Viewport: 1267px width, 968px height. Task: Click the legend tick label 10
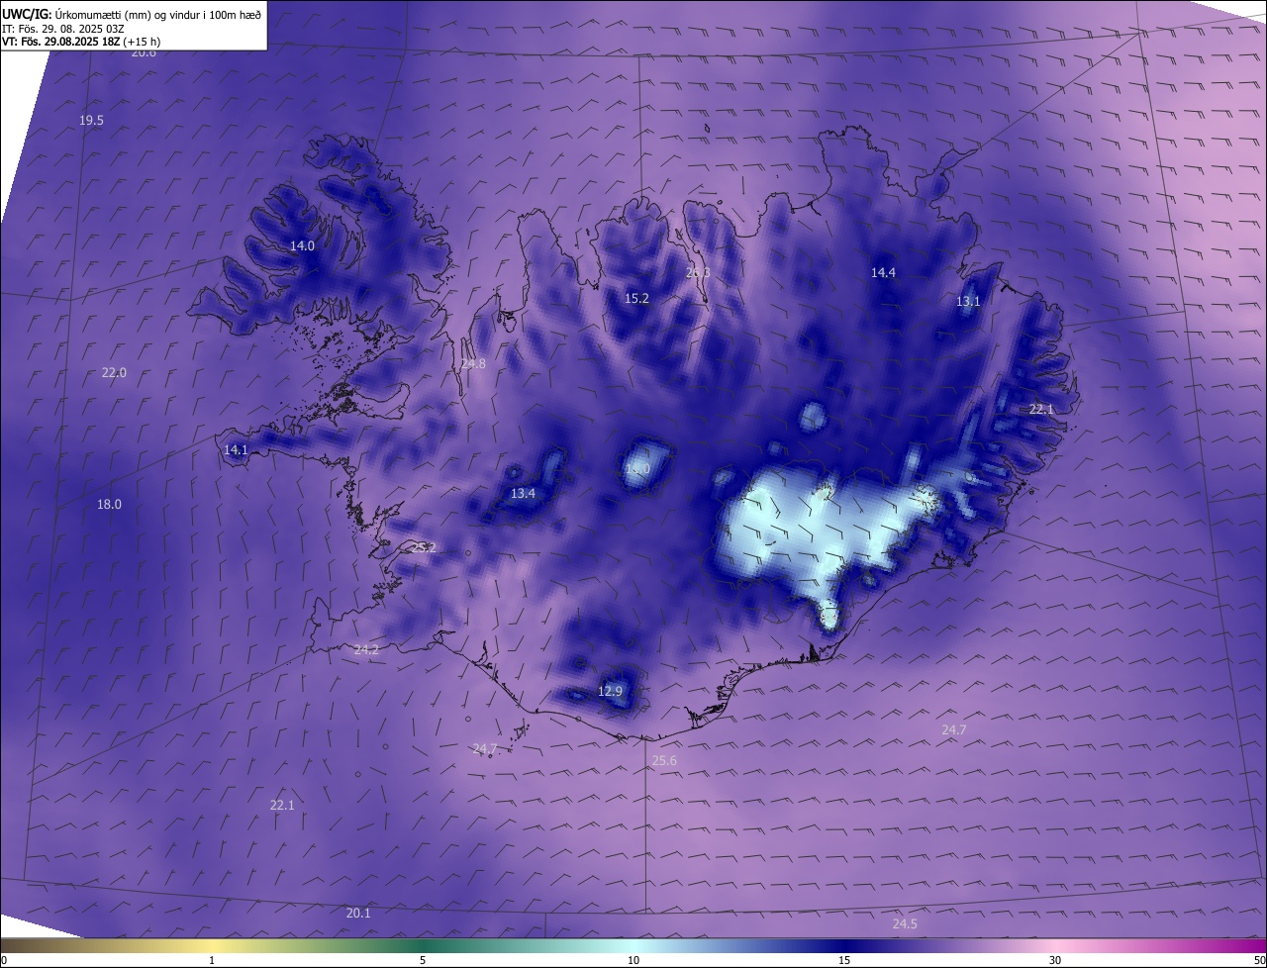tap(633, 960)
